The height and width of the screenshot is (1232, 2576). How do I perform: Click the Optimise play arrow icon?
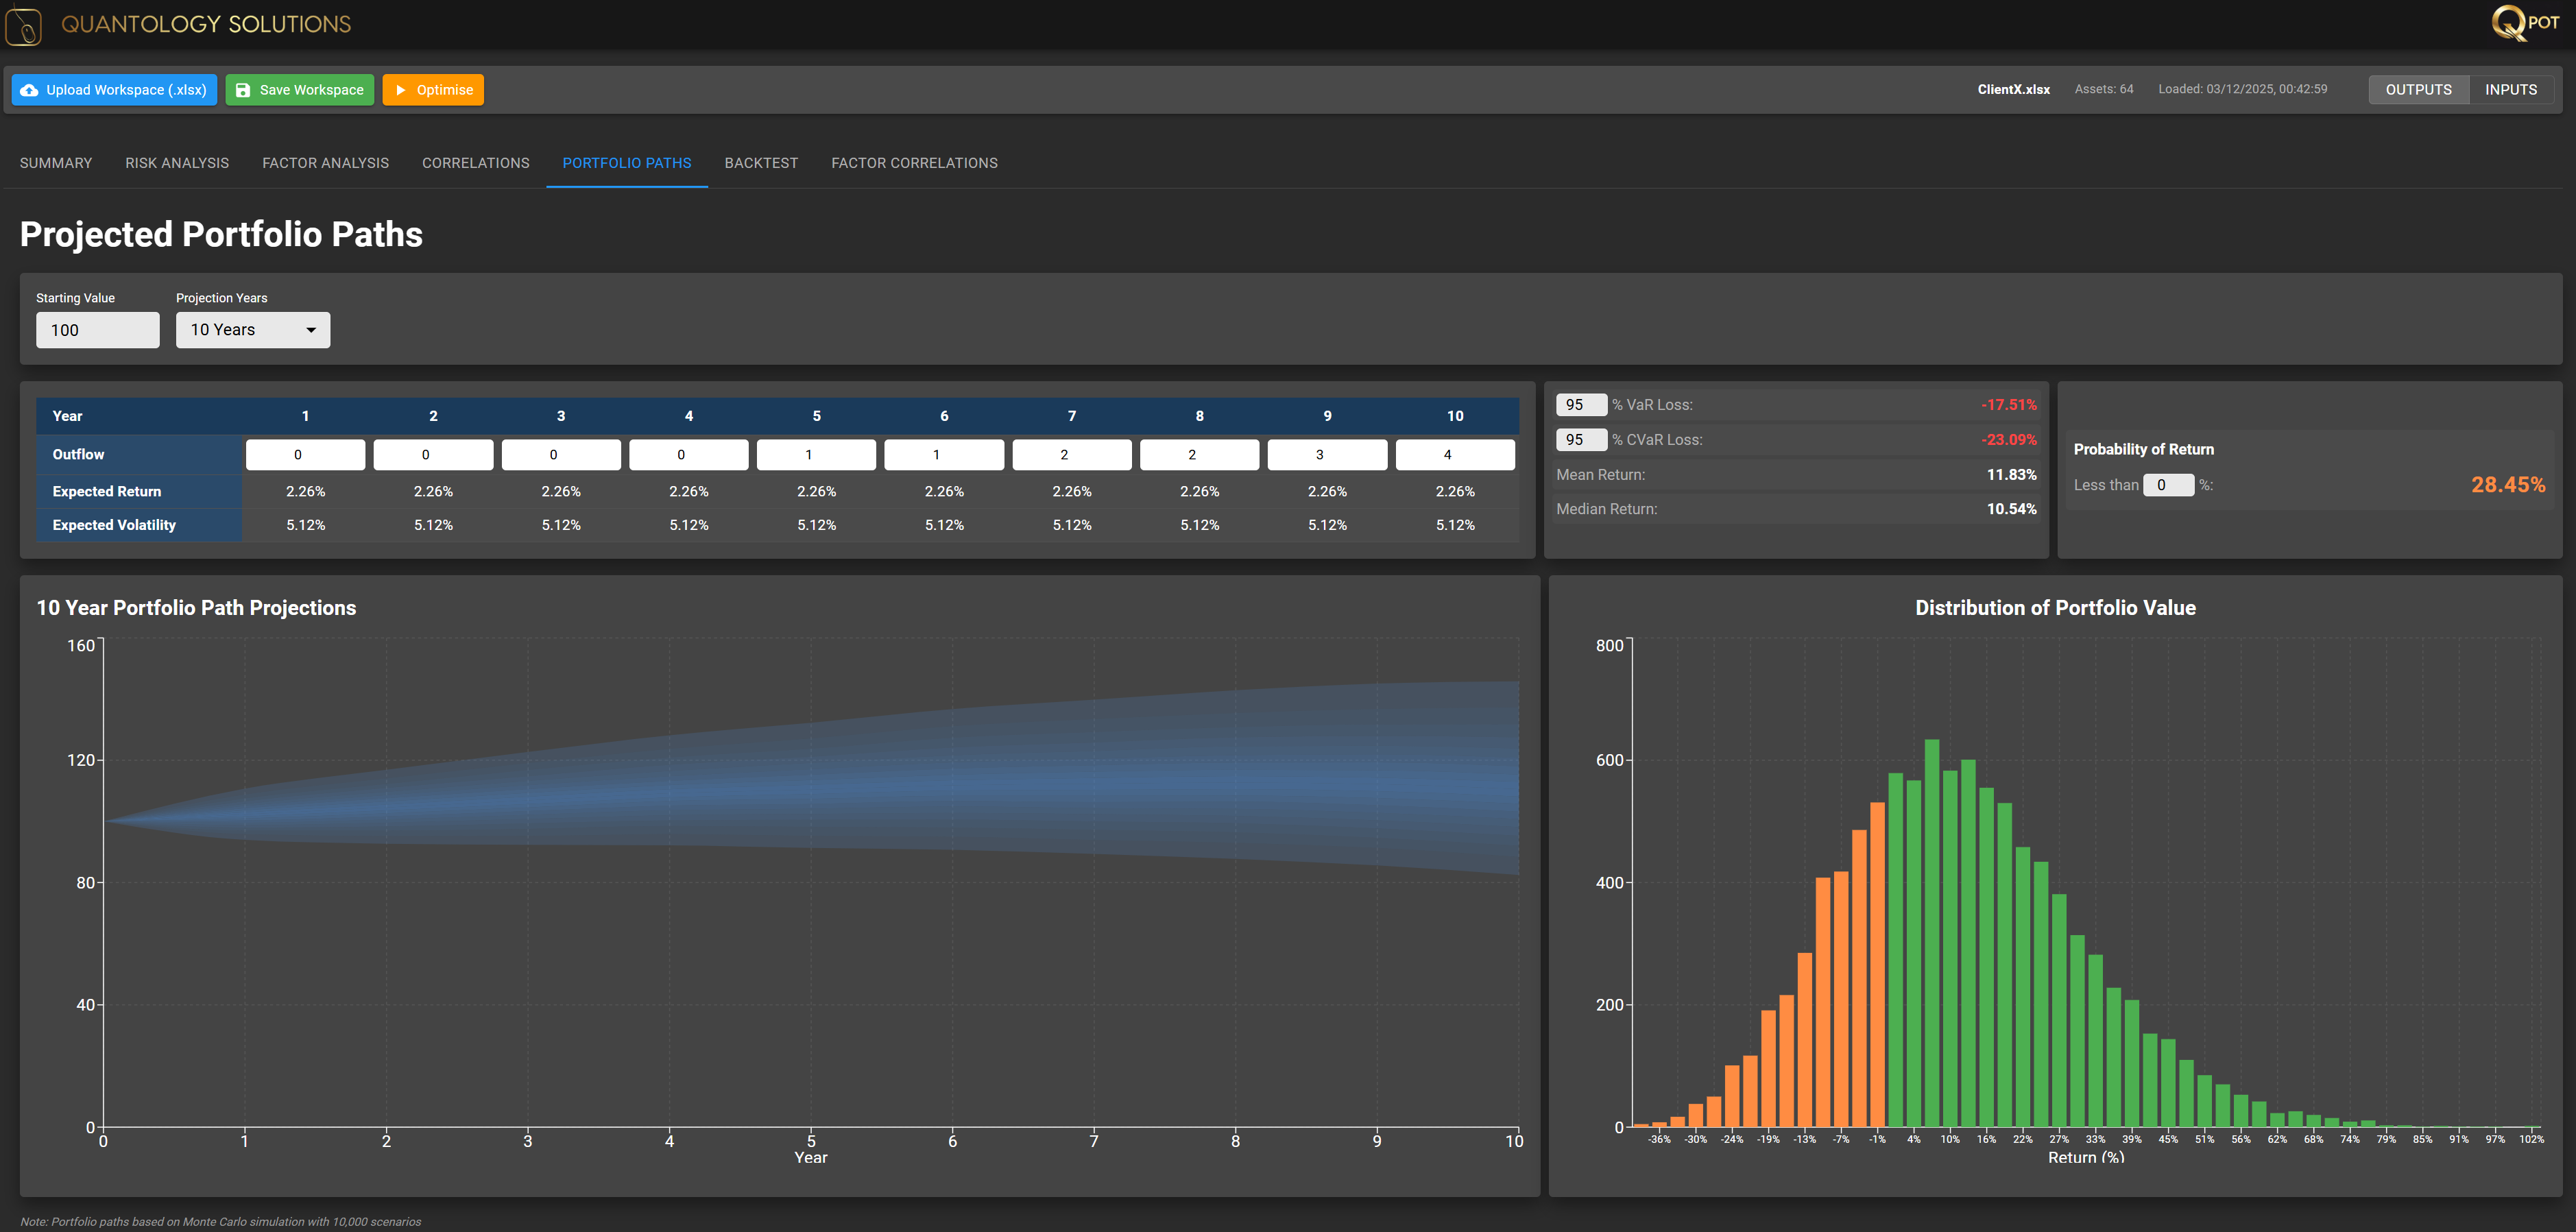[401, 90]
